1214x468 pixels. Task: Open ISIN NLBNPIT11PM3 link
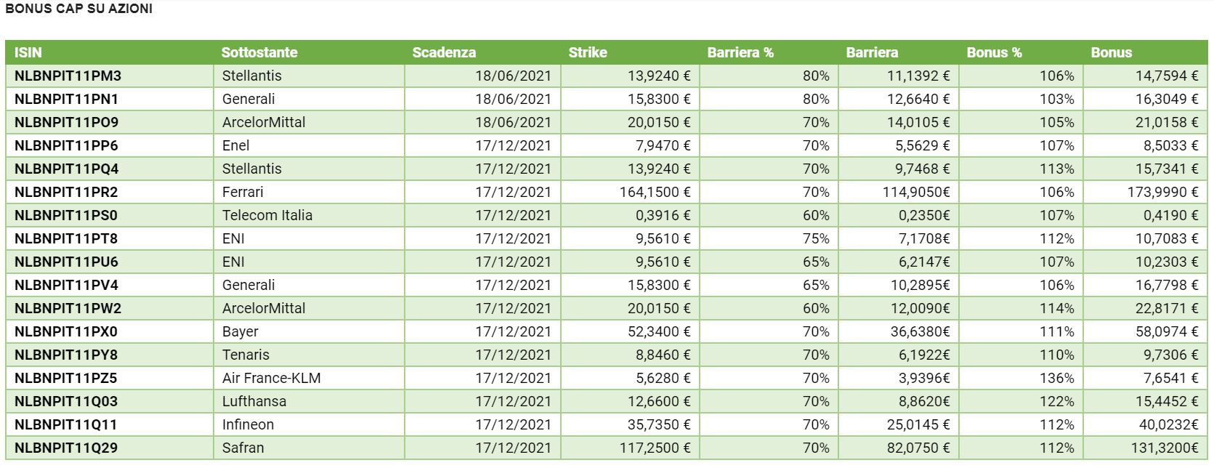coord(68,76)
